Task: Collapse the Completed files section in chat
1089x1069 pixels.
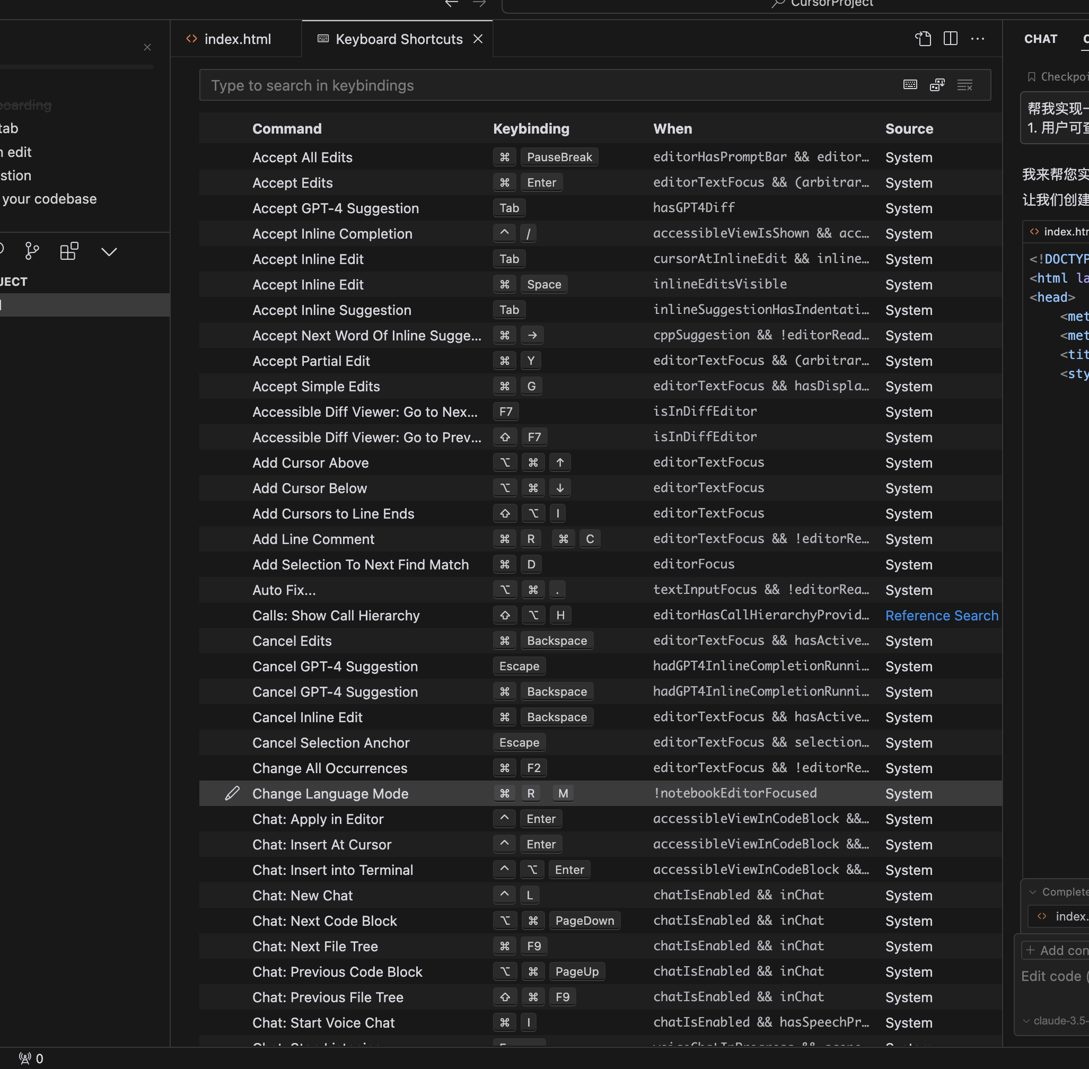Action: [1032, 891]
